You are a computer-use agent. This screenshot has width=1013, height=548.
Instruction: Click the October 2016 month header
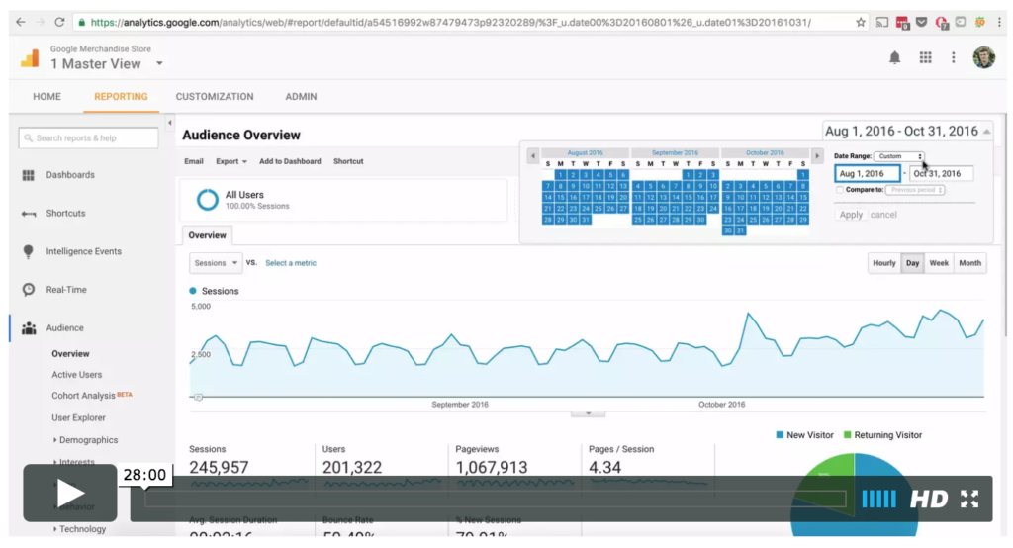coord(765,153)
